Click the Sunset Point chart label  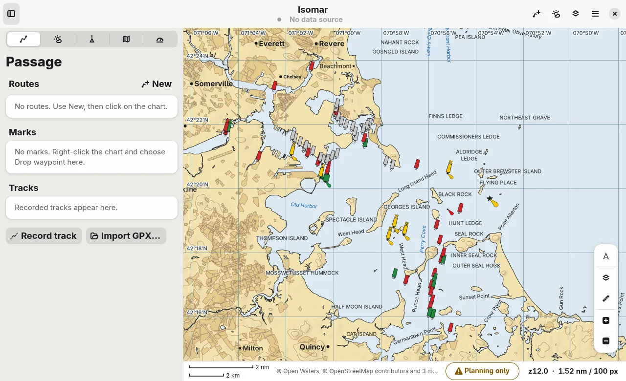pos(474,297)
